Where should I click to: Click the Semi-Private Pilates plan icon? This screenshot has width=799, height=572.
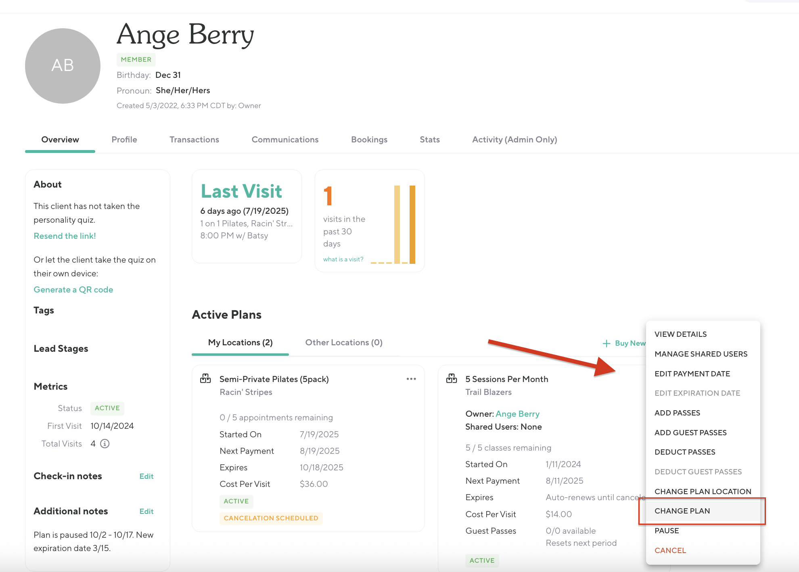pos(205,379)
